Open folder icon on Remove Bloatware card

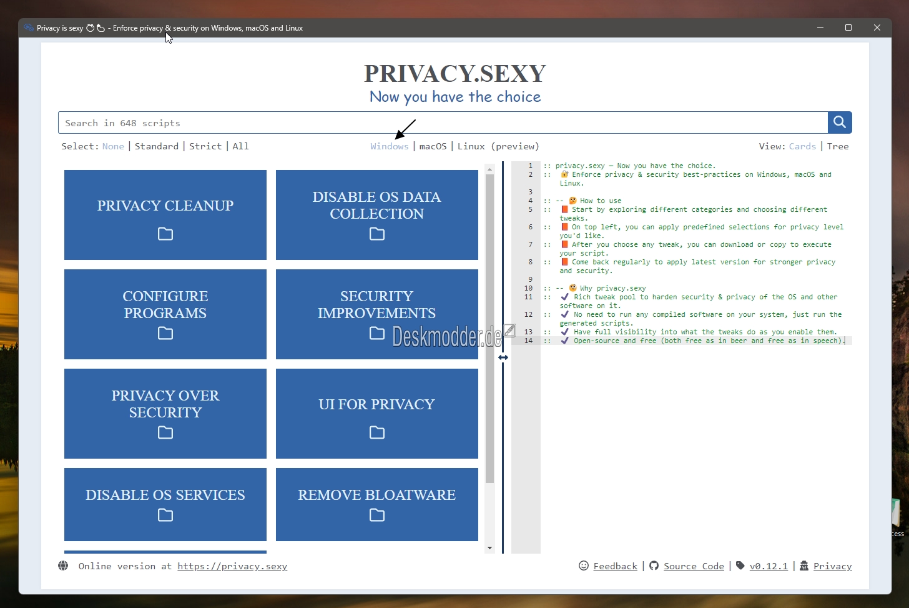pyautogui.click(x=377, y=515)
